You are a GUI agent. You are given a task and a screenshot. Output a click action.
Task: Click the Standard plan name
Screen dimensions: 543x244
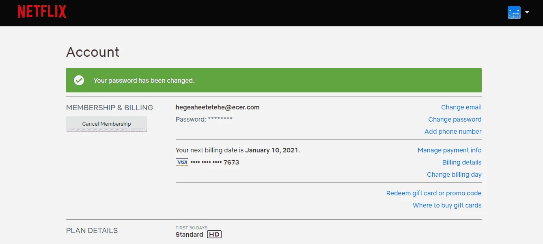point(189,235)
